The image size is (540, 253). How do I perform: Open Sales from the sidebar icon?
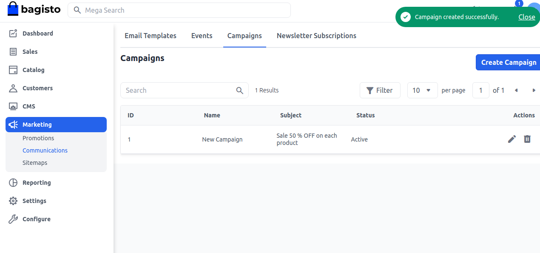(x=13, y=52)
